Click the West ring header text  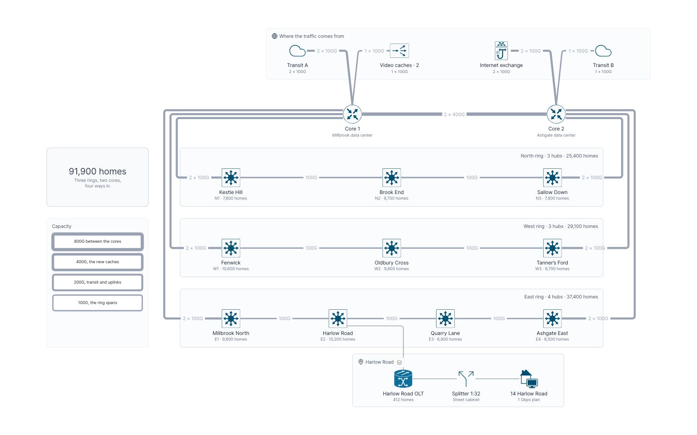click(x=561, y=226)
